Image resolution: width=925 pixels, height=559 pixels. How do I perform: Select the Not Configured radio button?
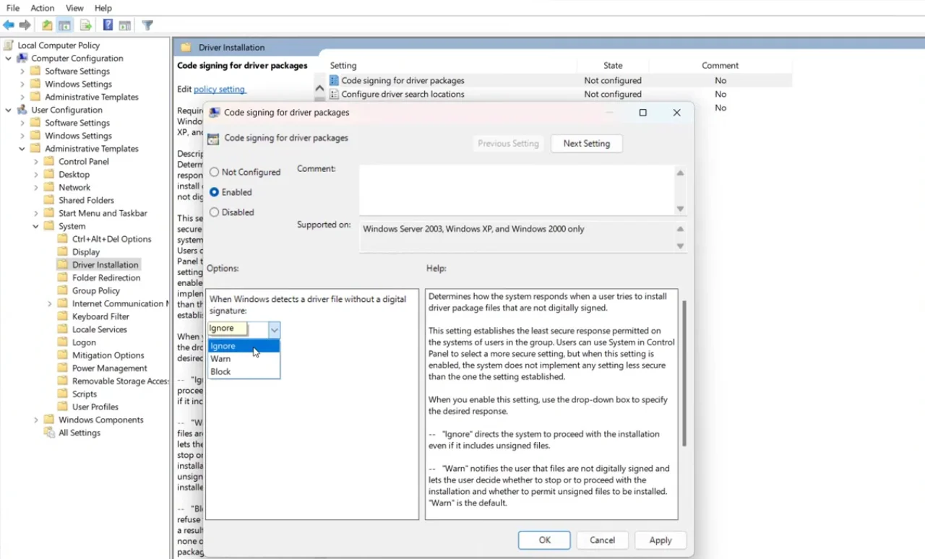214,172
